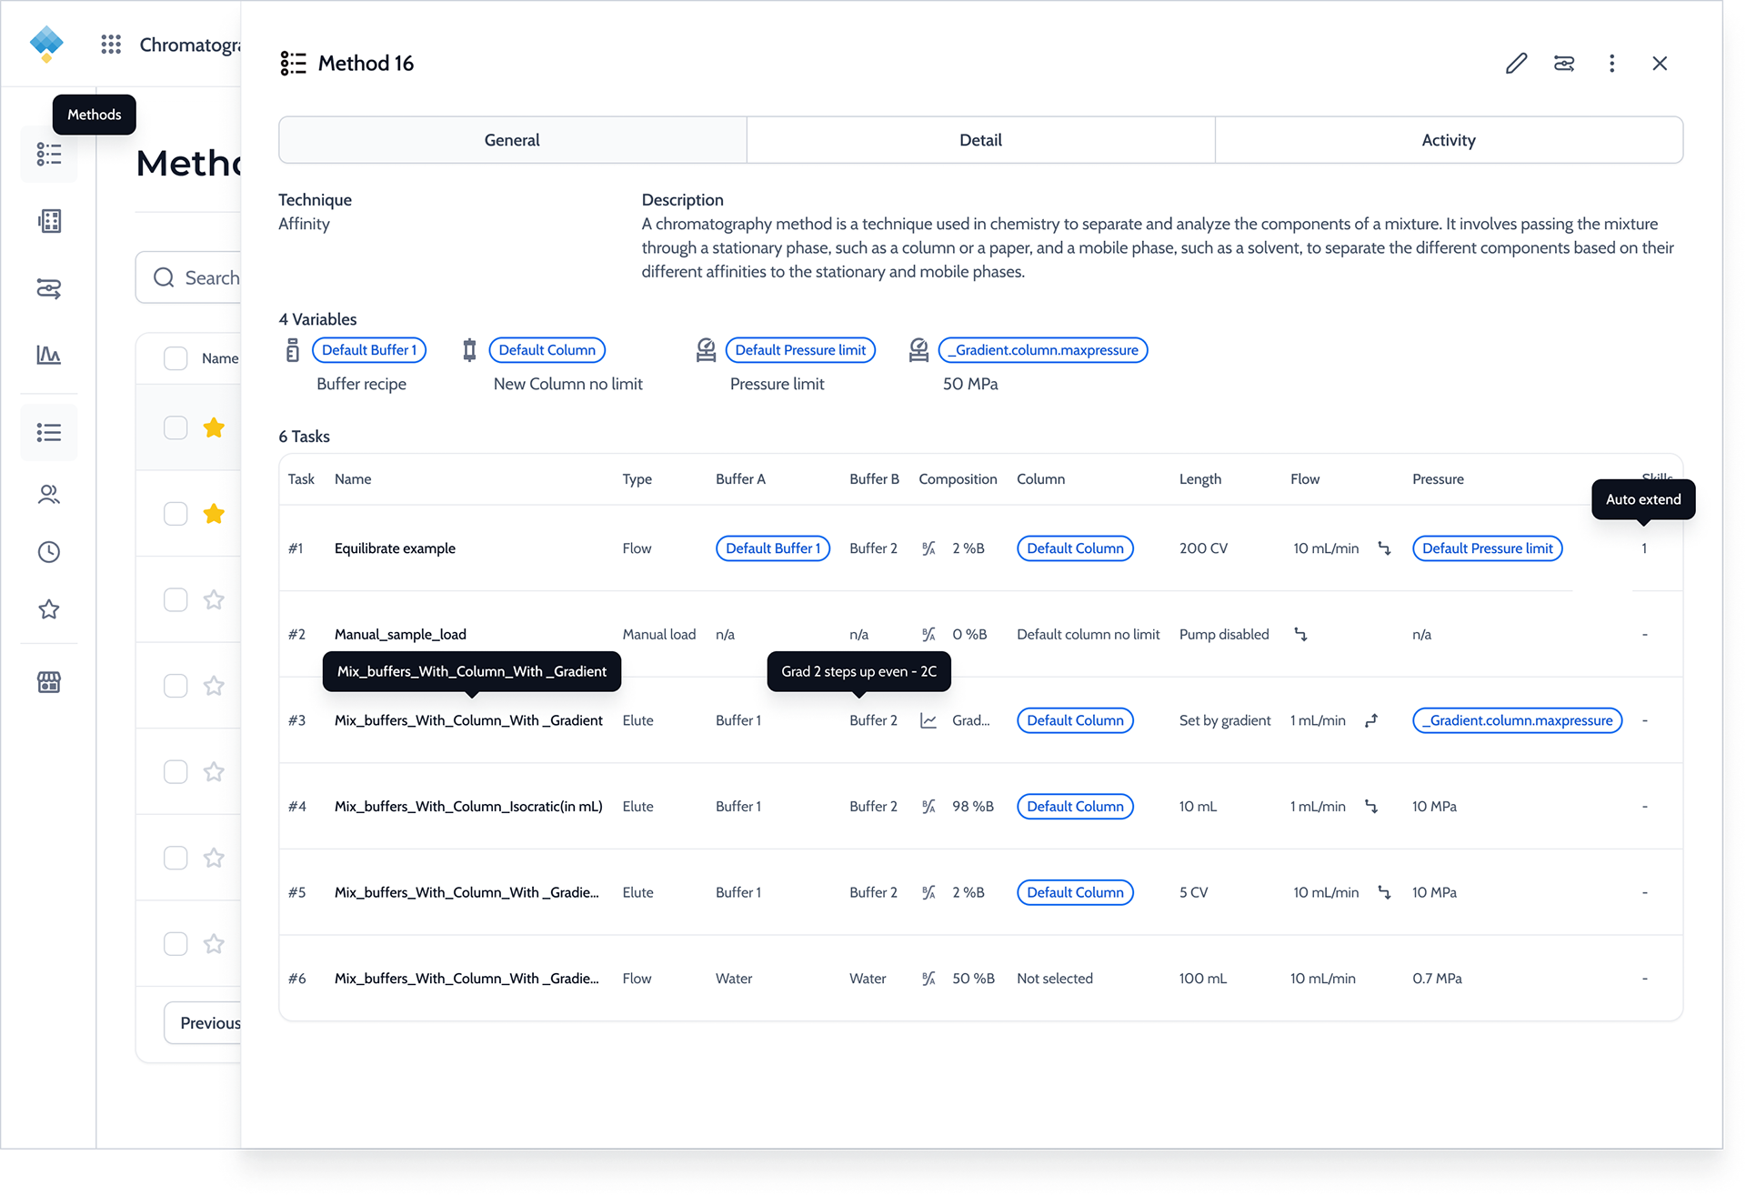Image resolution: width=1746 pixels, height=1196 pixels.
Task: Click gradient chart icon in task #3
Action: (928, 720)
